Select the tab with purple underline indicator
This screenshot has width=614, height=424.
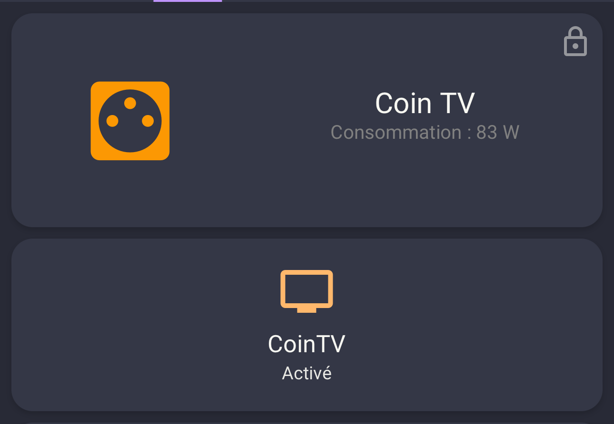pos(188,1)
